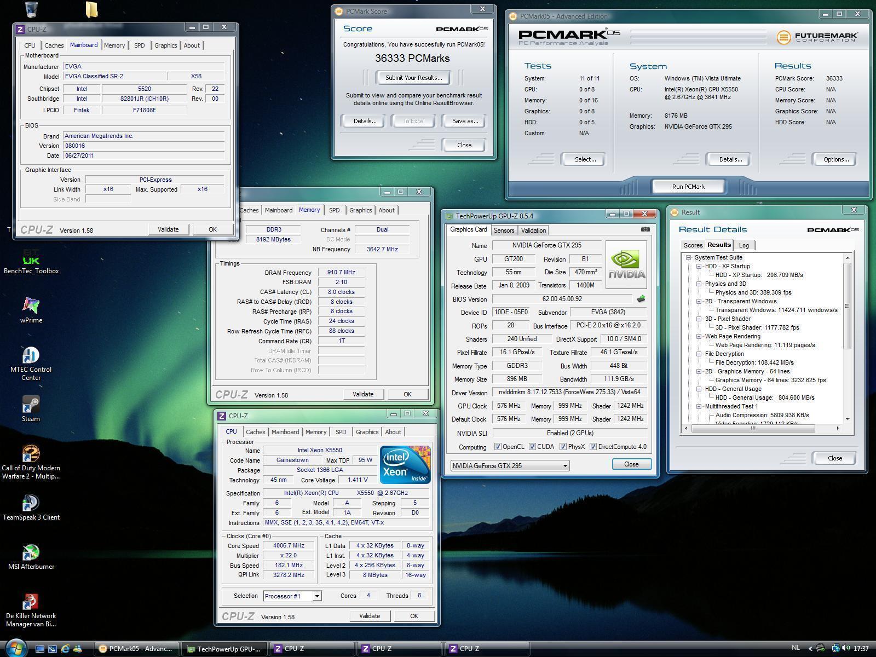
Task: Click scroll-down arrow in Result tree
Action: 848,419
